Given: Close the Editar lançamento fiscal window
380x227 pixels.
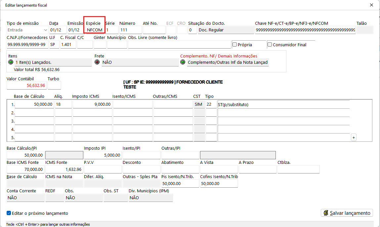Looking at the screenshot, I should point(371,5).
